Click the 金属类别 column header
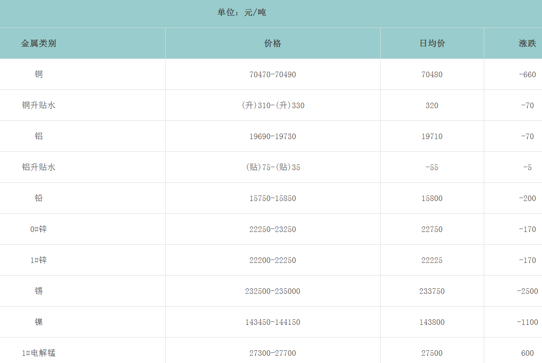542x363 pixels. click(x=39, y=43)
